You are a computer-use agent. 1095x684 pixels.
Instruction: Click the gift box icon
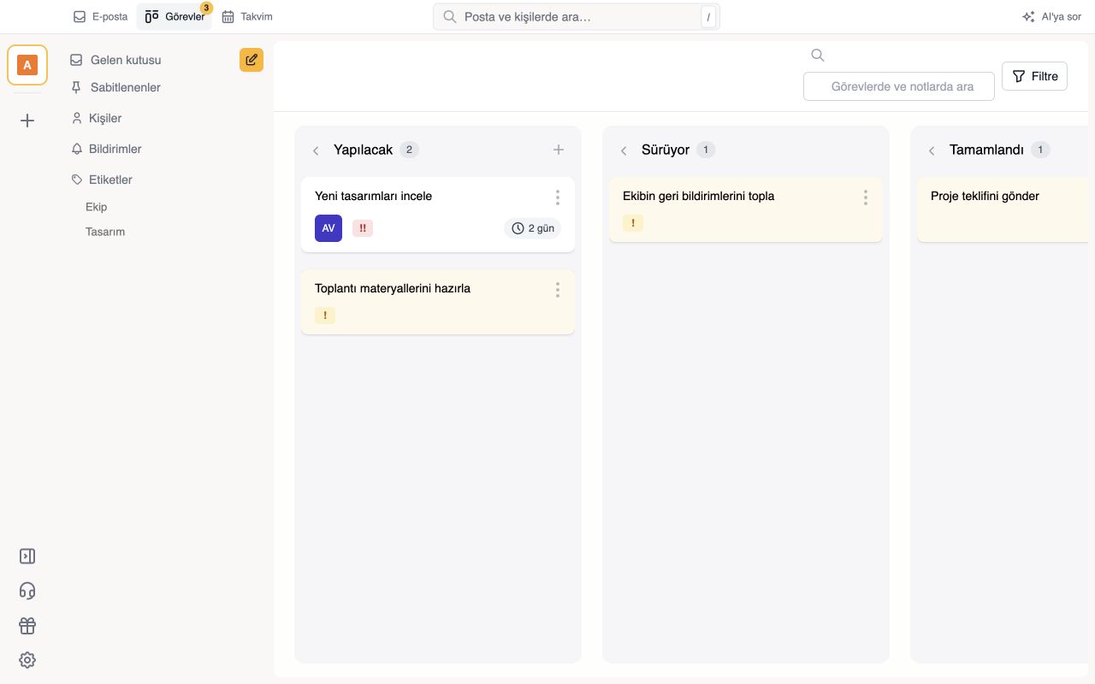[27, 626]
